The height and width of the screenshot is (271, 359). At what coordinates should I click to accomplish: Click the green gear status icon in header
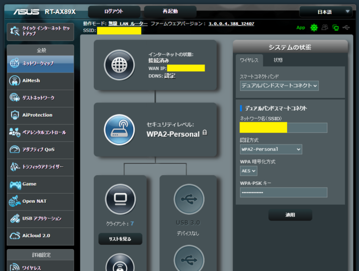click(x=314, y=28)
